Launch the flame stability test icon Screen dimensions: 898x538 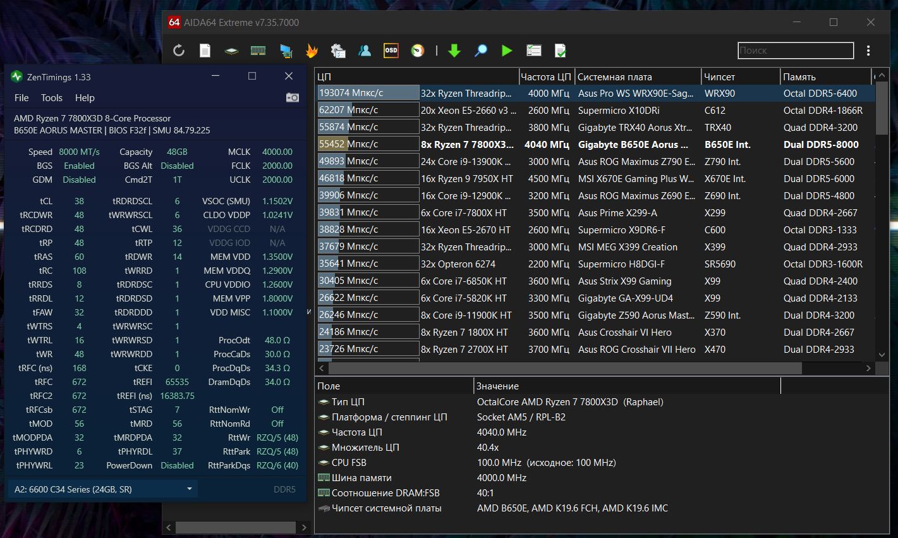coord(312,51)
